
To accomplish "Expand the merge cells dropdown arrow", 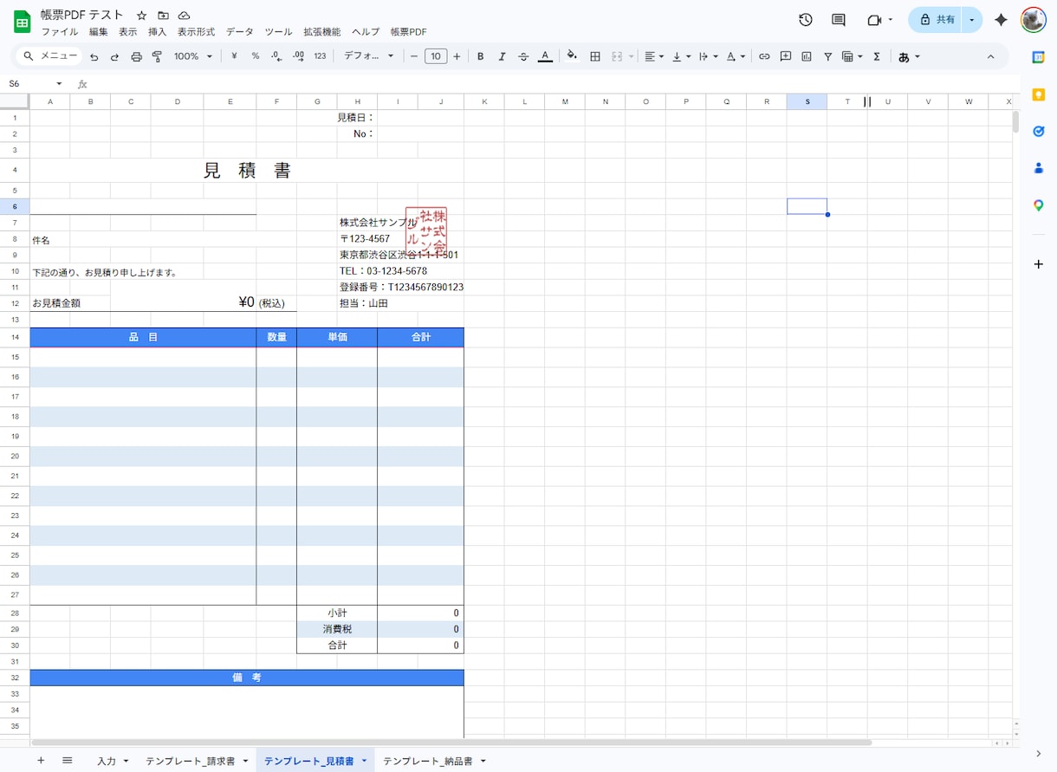I will (632, 56).
